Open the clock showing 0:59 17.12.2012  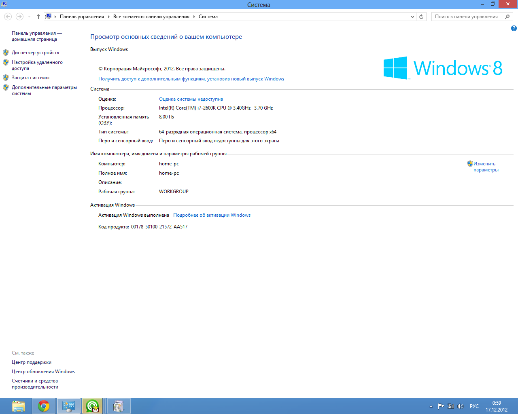pos(497,406)
